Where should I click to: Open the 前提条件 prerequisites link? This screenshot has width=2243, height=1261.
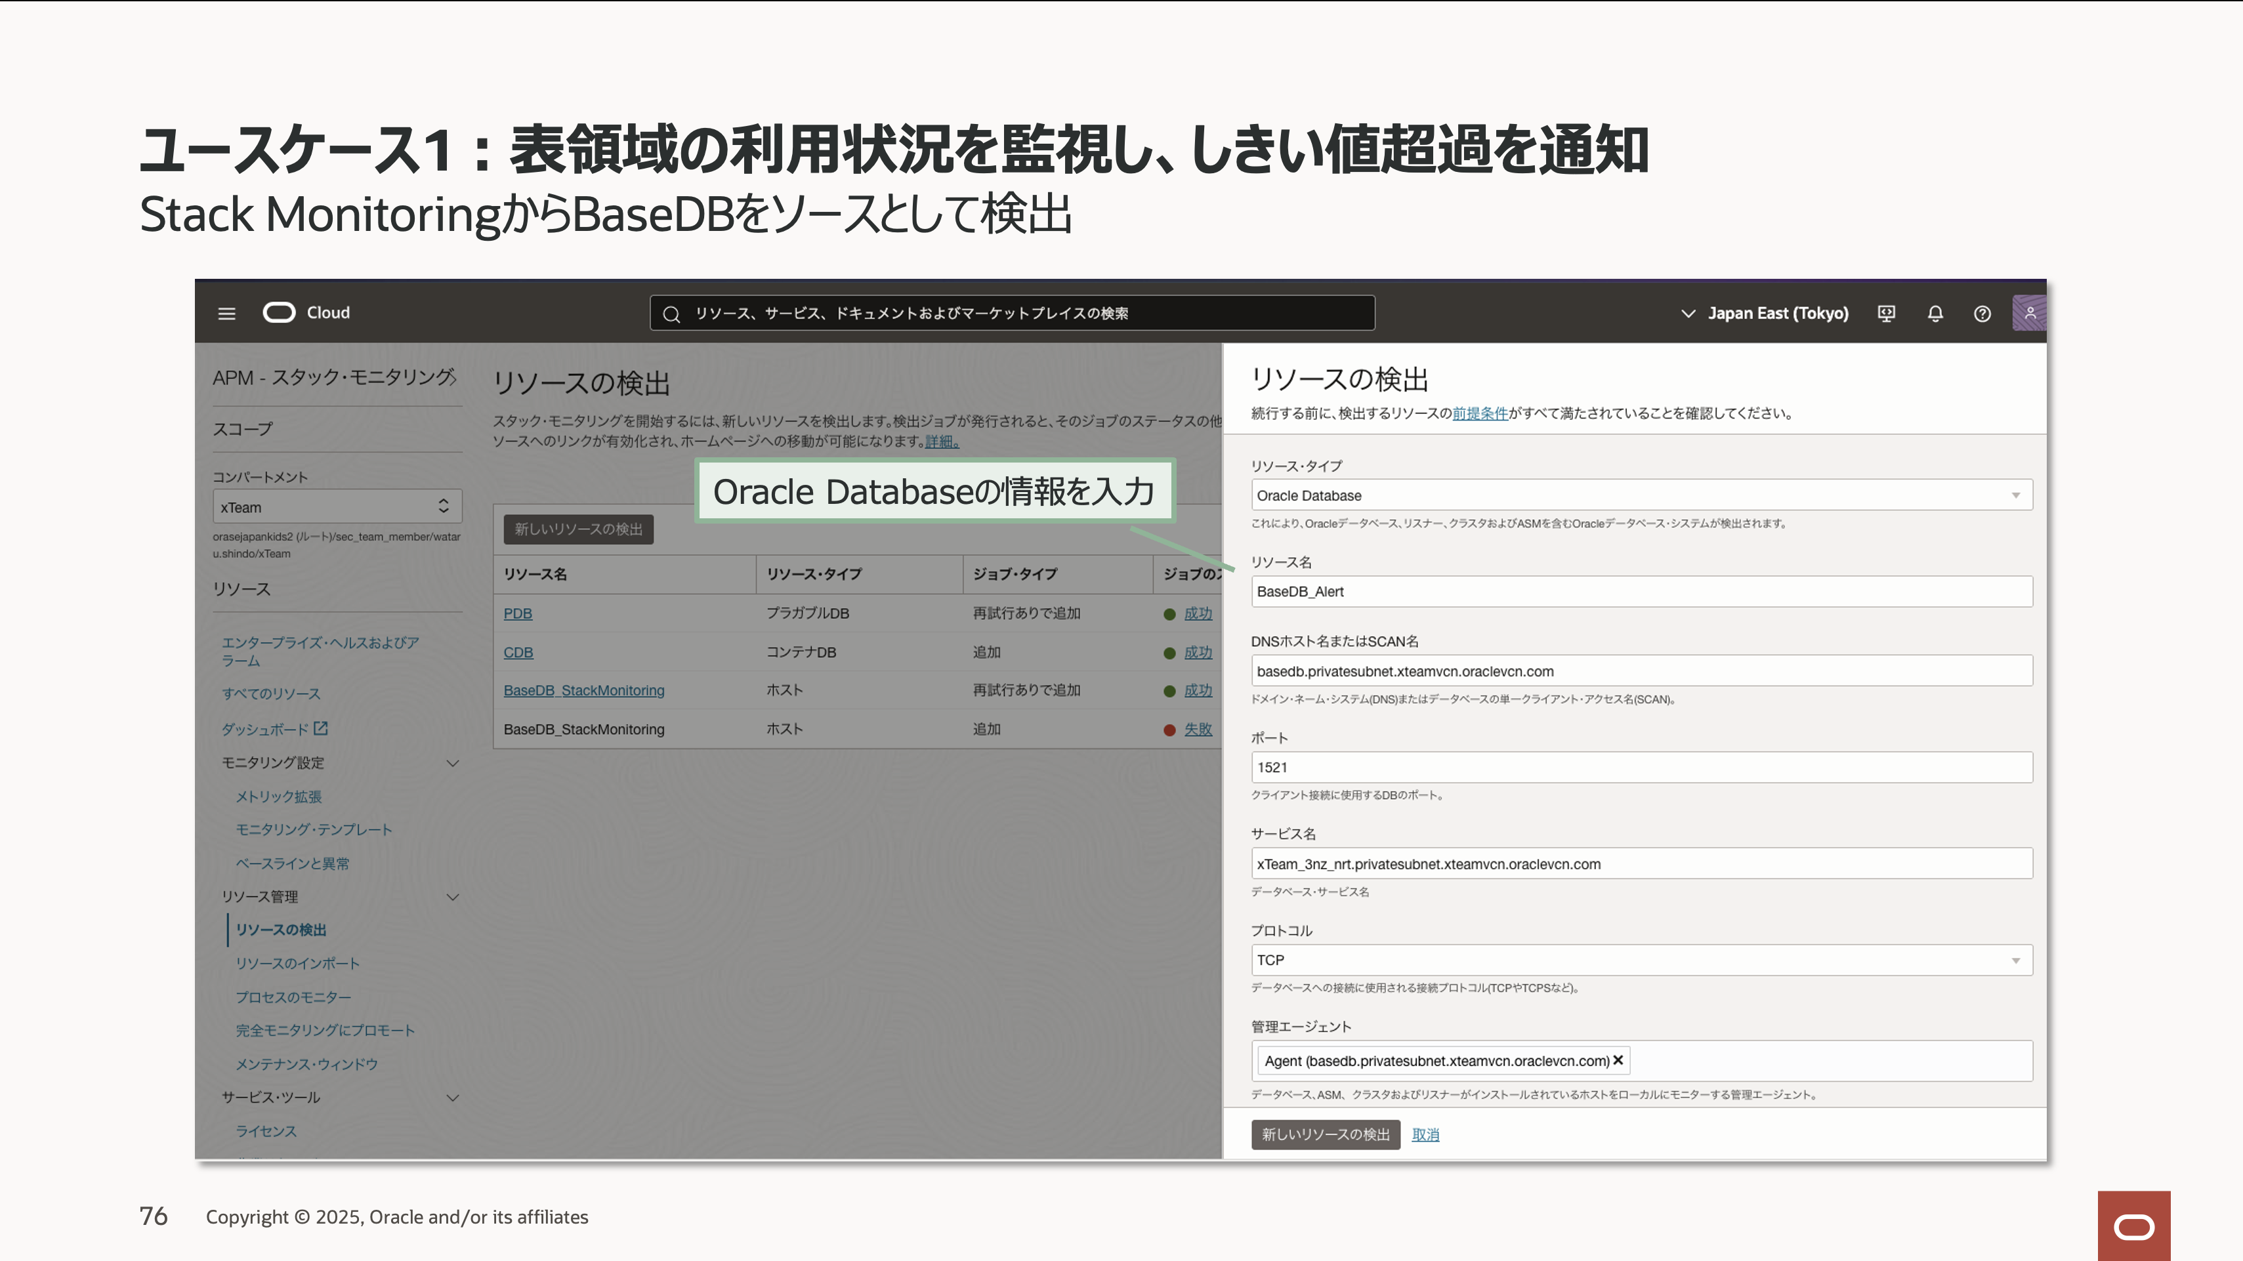coord(1479,413)
